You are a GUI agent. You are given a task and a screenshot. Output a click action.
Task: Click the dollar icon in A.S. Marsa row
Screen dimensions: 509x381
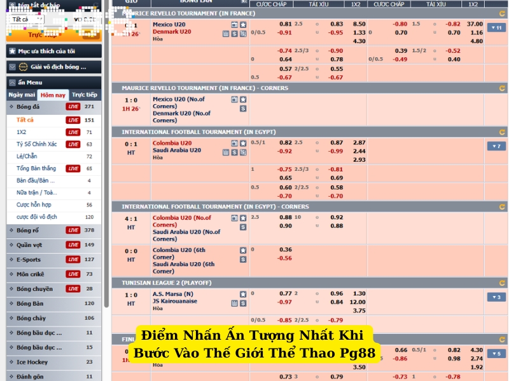pyautogui.click(x=243, y=304)
